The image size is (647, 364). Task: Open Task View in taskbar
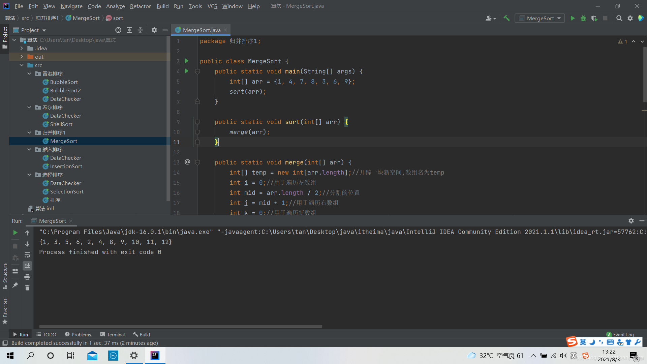pos(71,356)
